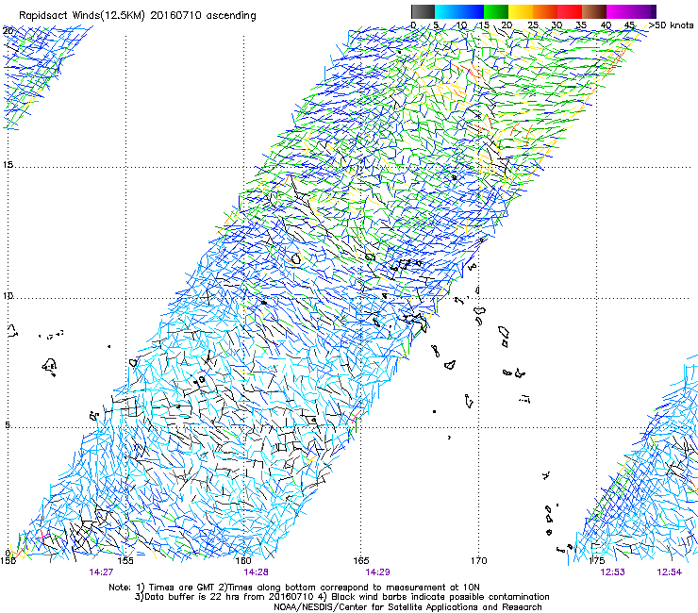698x613 pixels.
Task: Click the brown 35-40 knots legend swatch
Action: (594, 11)
